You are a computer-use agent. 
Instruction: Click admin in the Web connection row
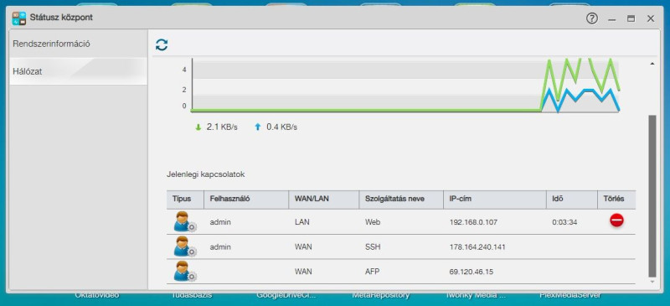[x=220, y=222]
